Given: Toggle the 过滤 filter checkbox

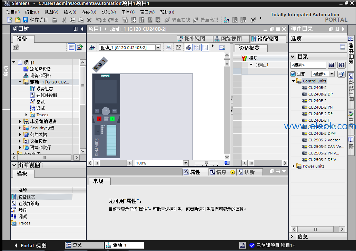Looking at the screenshot, I should (293, 74).
